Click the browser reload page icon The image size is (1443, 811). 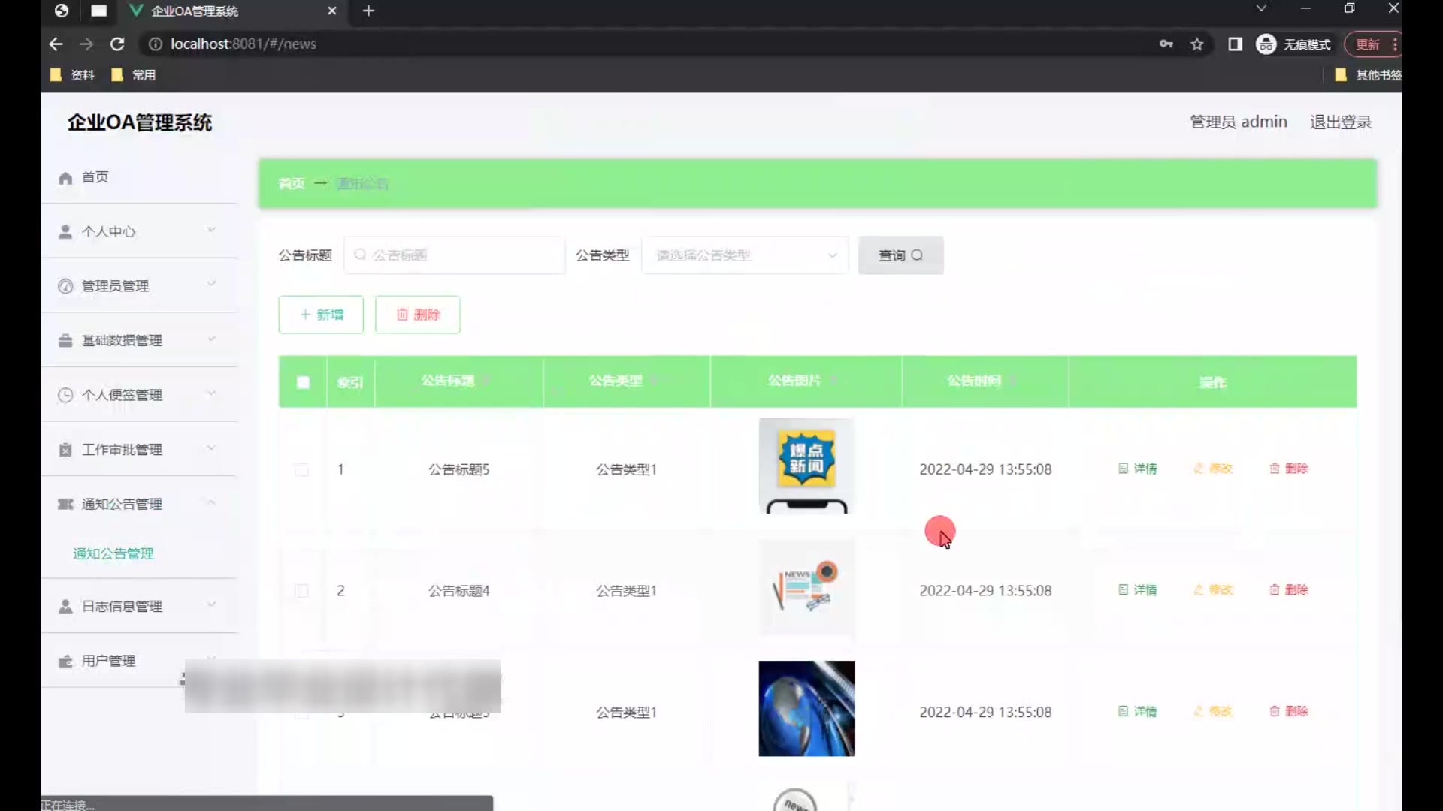point(117,44)
